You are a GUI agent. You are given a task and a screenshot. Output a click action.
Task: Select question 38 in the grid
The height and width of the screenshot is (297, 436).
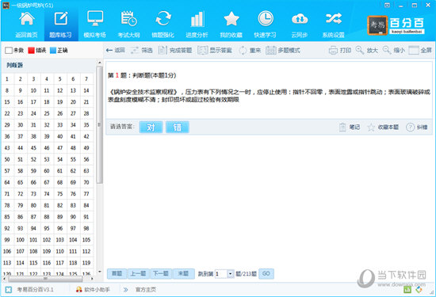click(x=33, y=136)
